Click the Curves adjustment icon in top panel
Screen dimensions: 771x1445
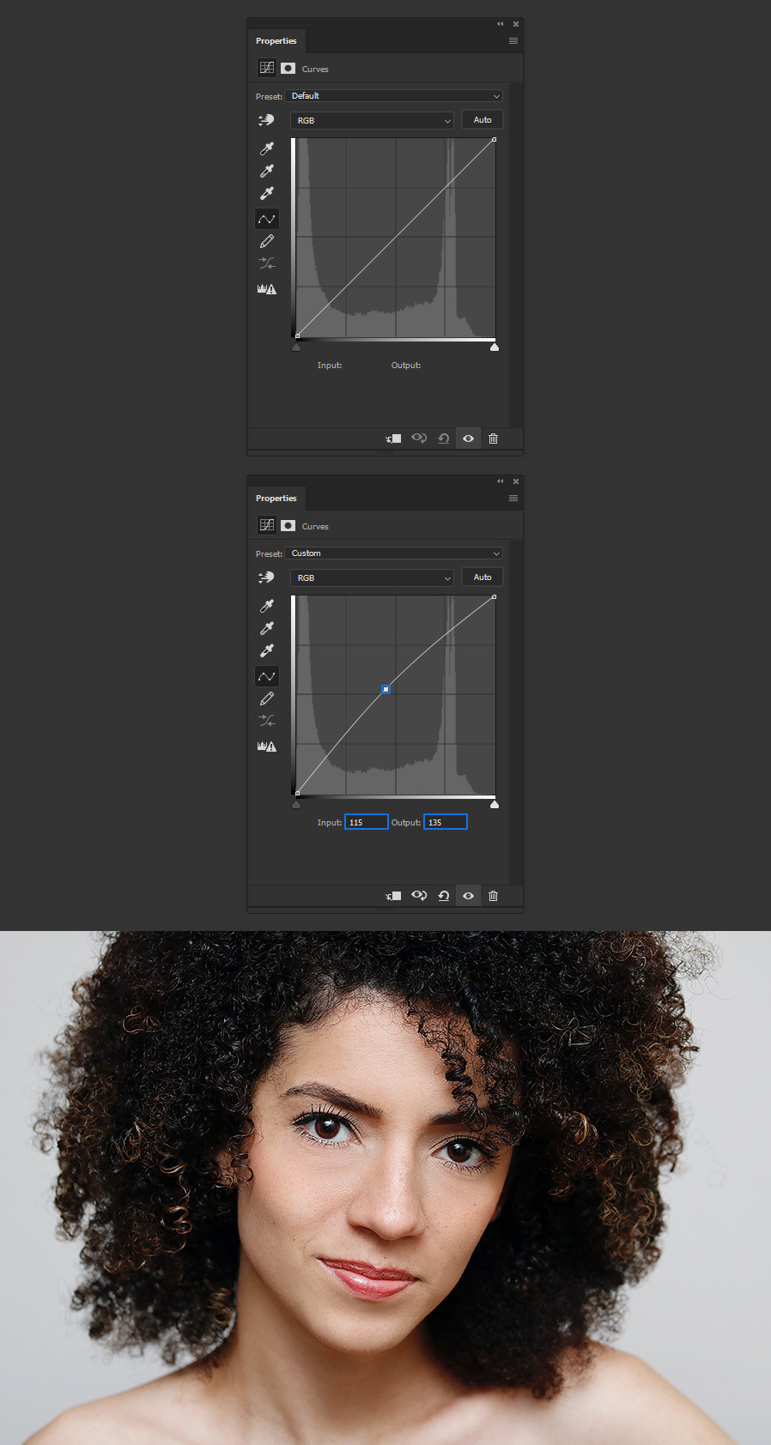pyautogui.click(x=267, y=68)
